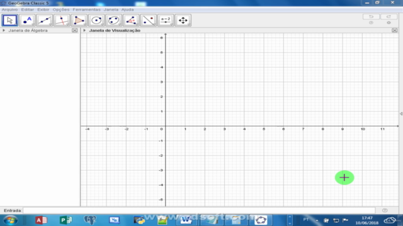Select the Slider (a=2) tool

(166, 20)
